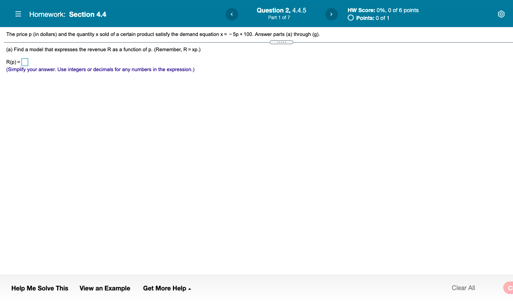Go back with the previous question chevron
Screen dimensions: 513x301
pyautogui.click(x=231, y=14)
